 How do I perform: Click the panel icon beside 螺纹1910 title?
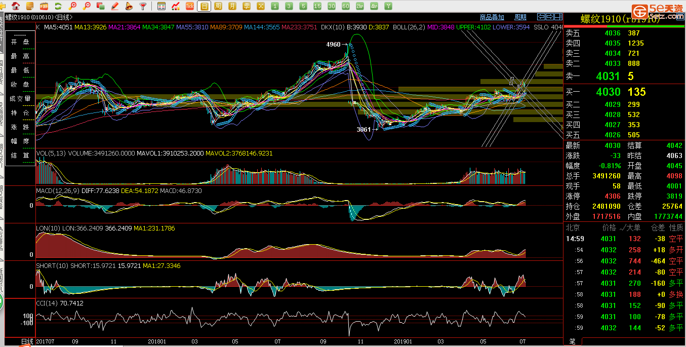[x=680, y=17]
